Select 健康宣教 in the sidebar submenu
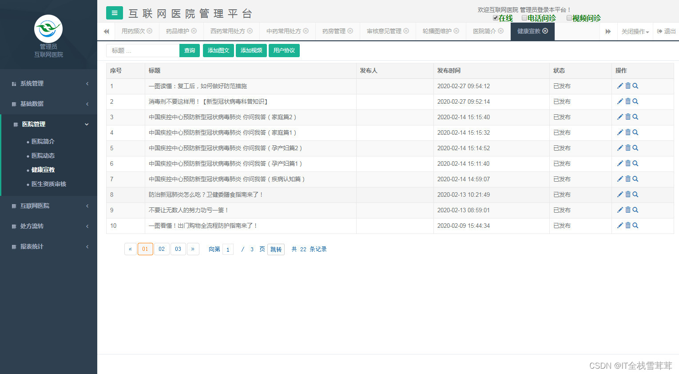 (43, 170)
